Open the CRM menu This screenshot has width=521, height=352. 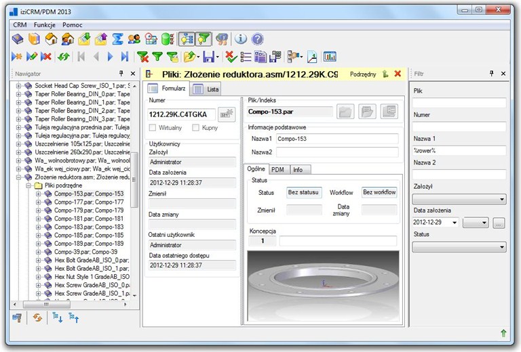click(20, 25)
